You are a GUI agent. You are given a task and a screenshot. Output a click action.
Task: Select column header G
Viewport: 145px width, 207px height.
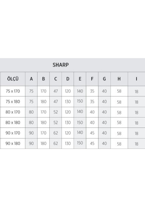click(104, 79)
